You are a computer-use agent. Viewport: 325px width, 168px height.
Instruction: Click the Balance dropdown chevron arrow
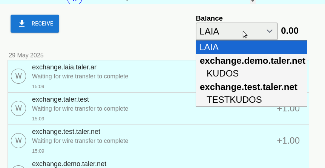coord(270,31)
